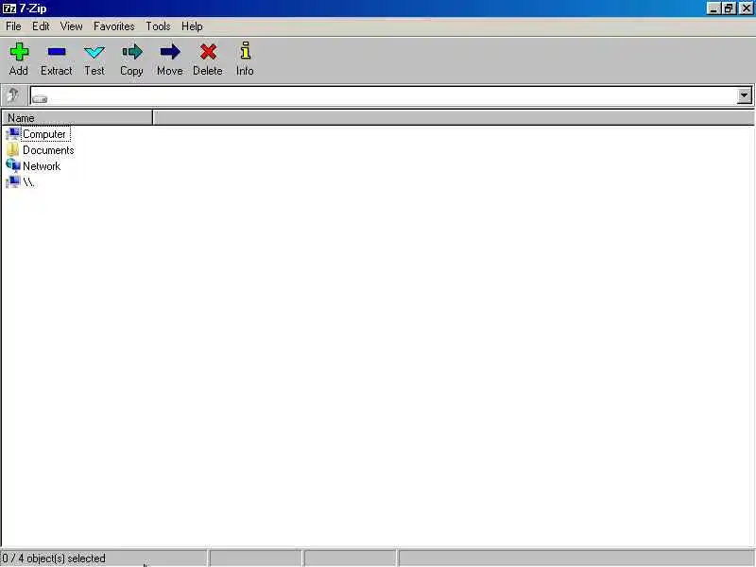
Task: Click the Copy toolbar icon
Action: pos(132,52)
